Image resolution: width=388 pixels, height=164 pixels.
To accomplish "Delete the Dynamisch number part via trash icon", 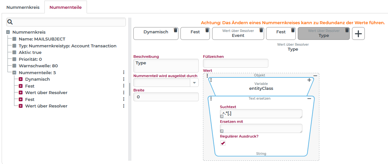I will point(176,30).
